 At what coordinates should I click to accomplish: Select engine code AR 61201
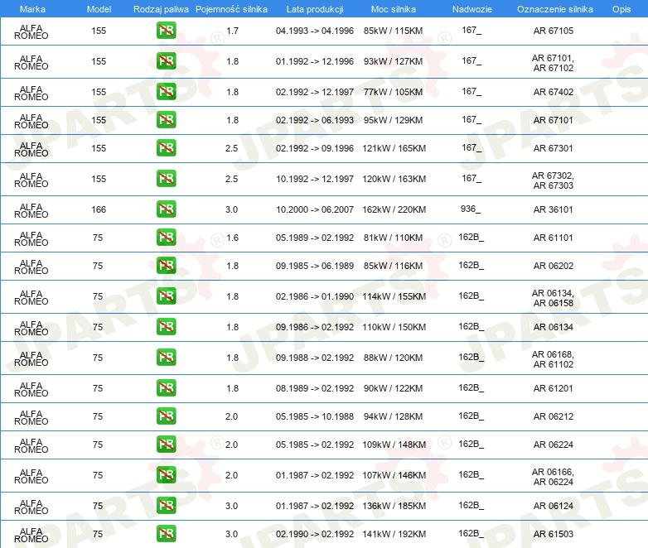tap(553, 388)
